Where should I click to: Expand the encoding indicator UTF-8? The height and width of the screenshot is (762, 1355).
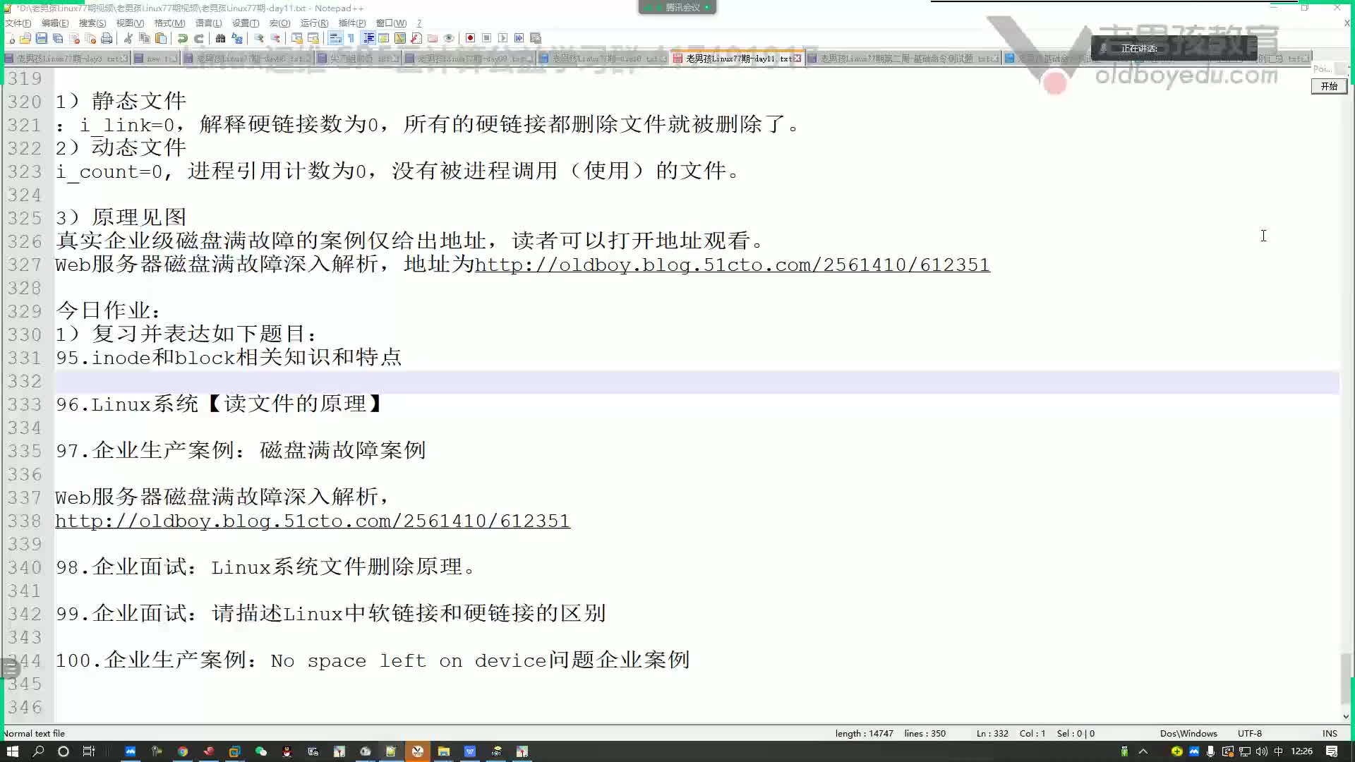(1251, 733)
